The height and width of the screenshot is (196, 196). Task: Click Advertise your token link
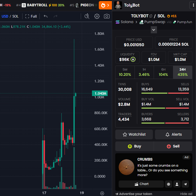pyautogui.click(x=134, y=194)
